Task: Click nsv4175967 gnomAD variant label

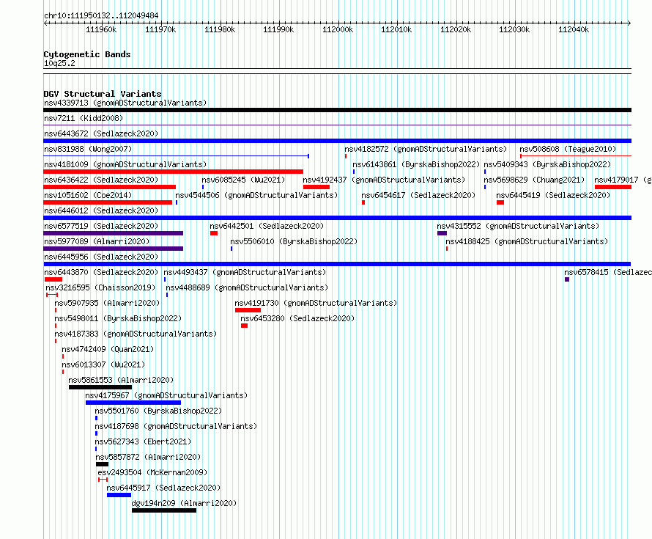Action: pyautogui.click(x=166, y=395)
